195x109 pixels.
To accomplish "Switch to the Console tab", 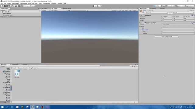I will click(24, 64).
